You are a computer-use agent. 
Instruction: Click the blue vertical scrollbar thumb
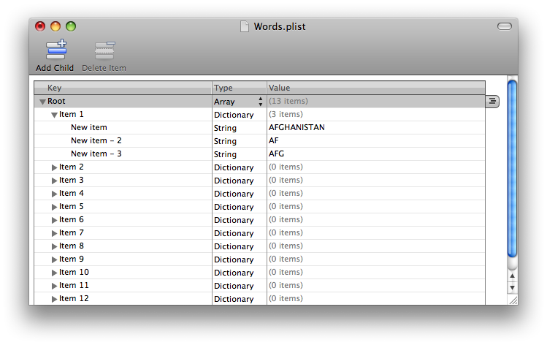tap(512, 168)
